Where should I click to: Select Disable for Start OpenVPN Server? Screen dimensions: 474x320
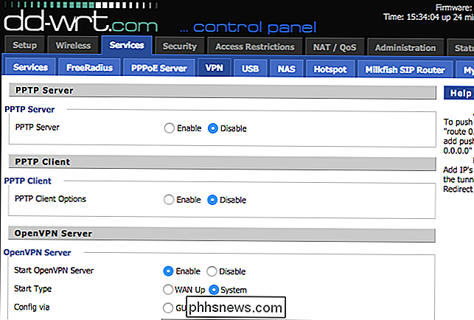click(212, 271)
